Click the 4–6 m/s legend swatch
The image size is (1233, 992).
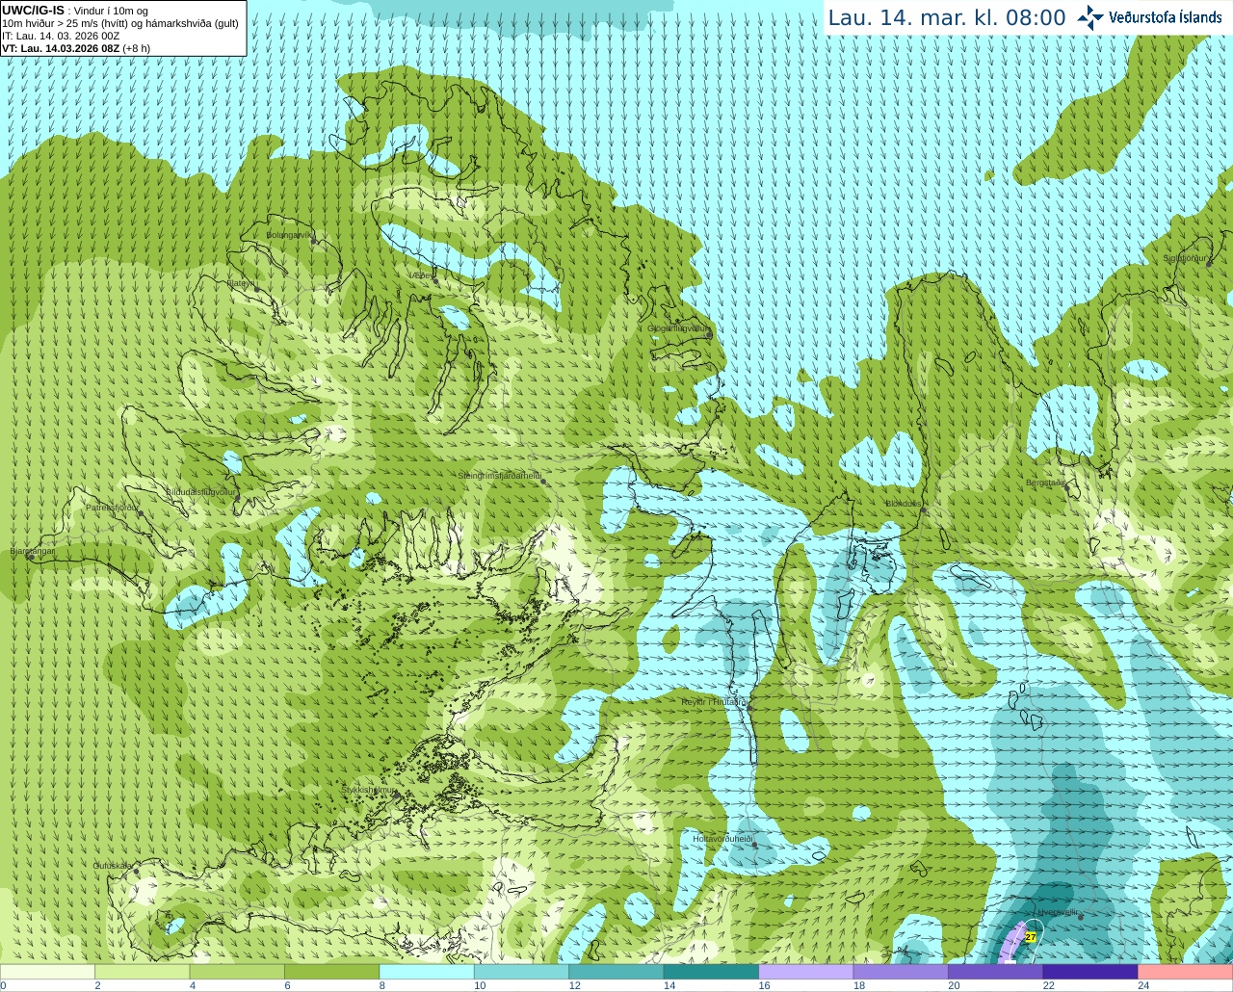237,972
